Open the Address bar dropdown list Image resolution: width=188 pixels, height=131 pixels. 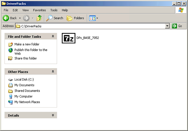167,26
